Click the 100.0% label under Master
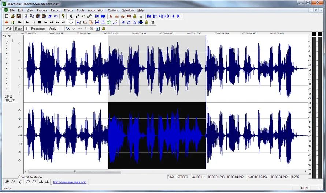This screenshot has height=193, width=326. [x=10, y=101]
